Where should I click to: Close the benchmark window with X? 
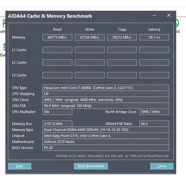tap(169, 15)
